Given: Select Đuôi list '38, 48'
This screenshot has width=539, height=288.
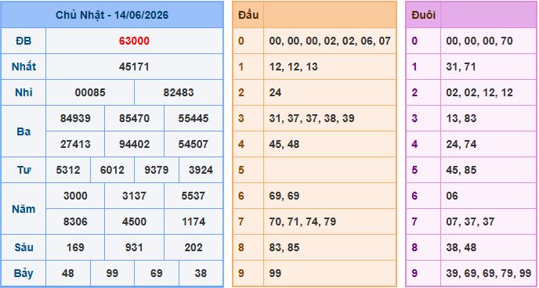Looking at the screenshot, I should pos(461,247).
